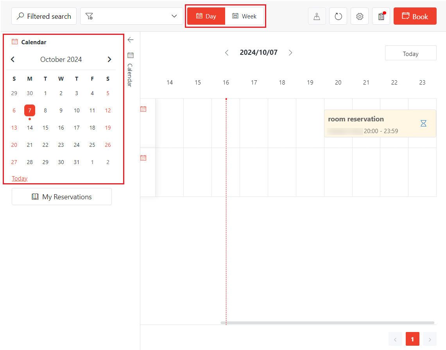Select October 16 in the mini calendar
446x350 pixels.
61,127
